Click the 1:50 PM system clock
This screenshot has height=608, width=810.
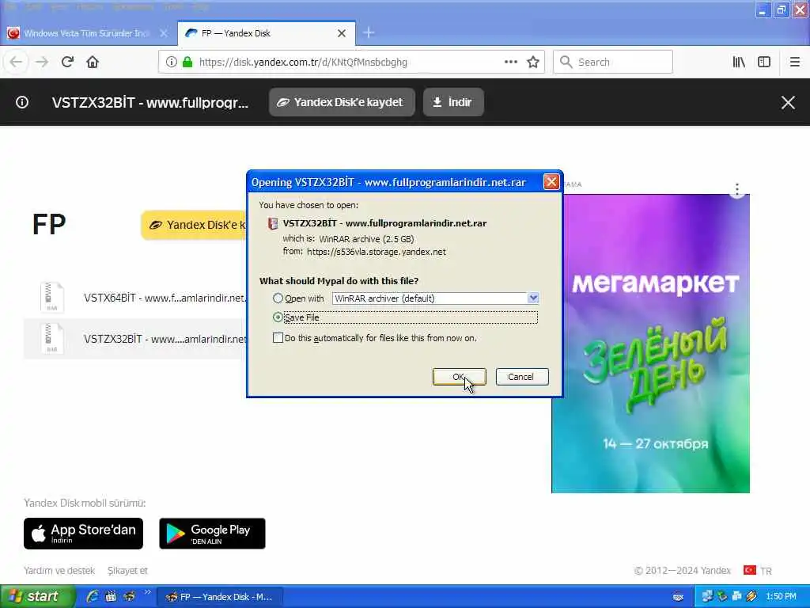pos(781,597)
